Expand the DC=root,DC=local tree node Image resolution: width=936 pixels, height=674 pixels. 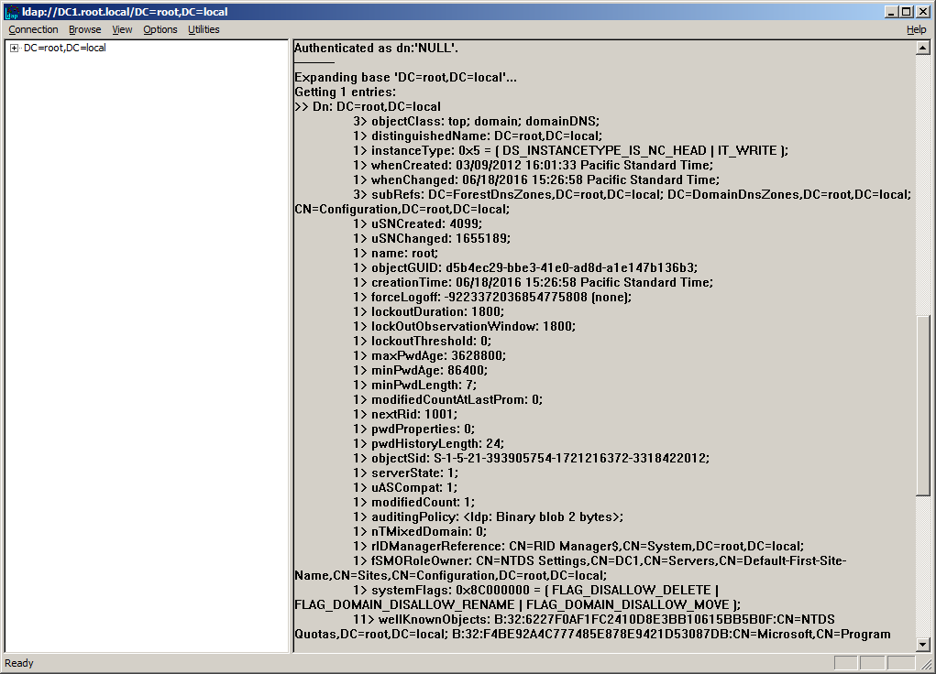(12, 48)
